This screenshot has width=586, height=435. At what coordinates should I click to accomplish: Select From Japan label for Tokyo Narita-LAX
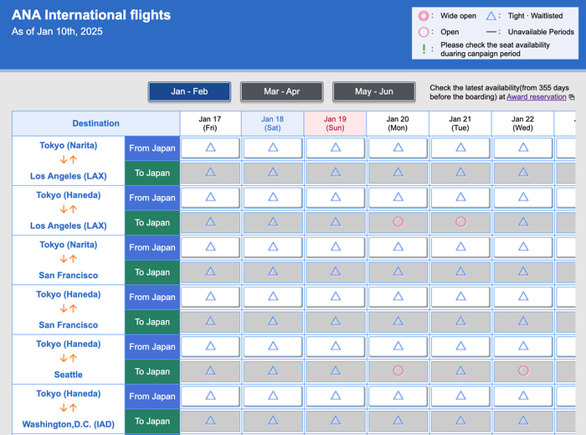152,148
